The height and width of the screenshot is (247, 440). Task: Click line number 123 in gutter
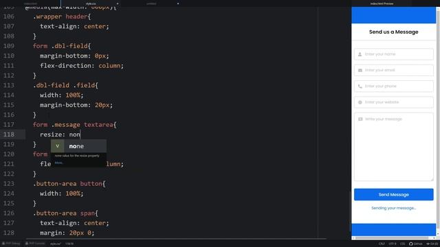tap(9, 184)
